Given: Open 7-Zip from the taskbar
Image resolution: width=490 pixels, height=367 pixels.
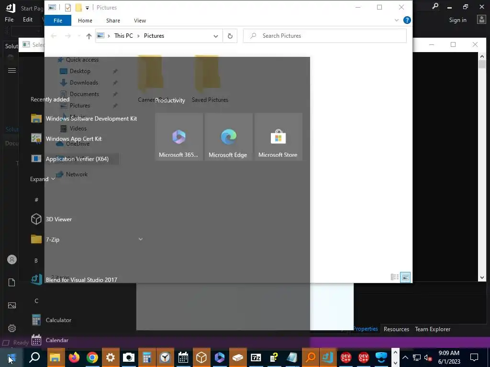Looking at the screenshot, I should (256, 357).
